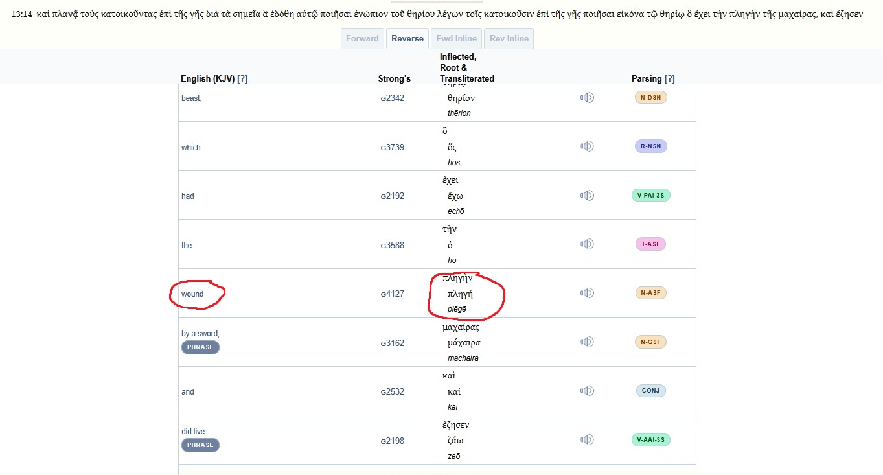Click the N-ASF parsing tag
The height and width of the screenshot is (475, 883).
click(x=650, y=293)
